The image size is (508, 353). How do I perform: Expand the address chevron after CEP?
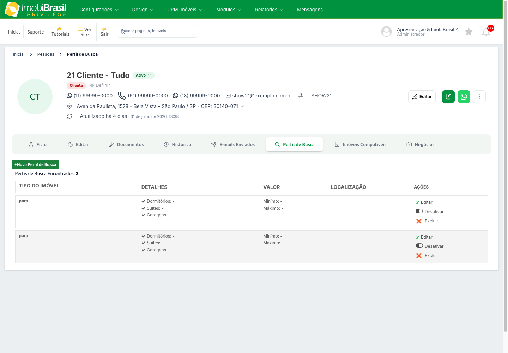[242, 106]
